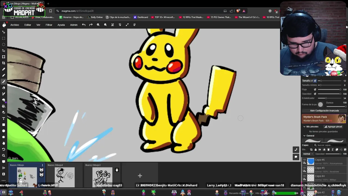Open the Forma de la punta shape picker

[x=321, y=105]
